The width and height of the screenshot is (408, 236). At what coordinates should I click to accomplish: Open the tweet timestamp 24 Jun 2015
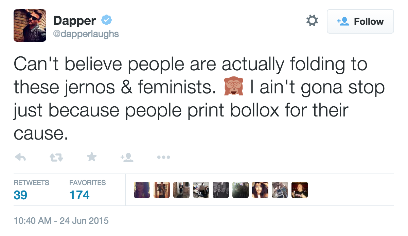coord(61,221)
